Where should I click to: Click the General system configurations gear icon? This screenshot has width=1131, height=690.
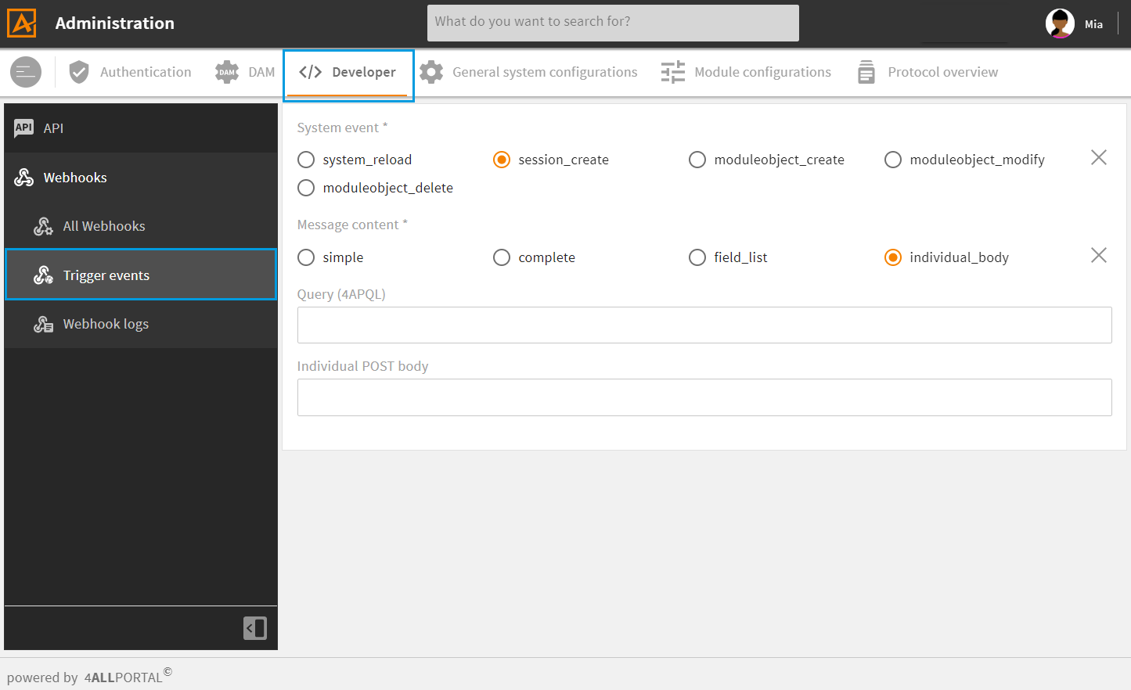click(431, 72)
